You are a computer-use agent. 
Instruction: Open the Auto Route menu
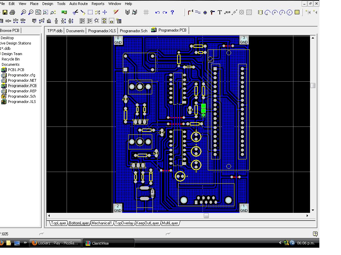(78, 4)
